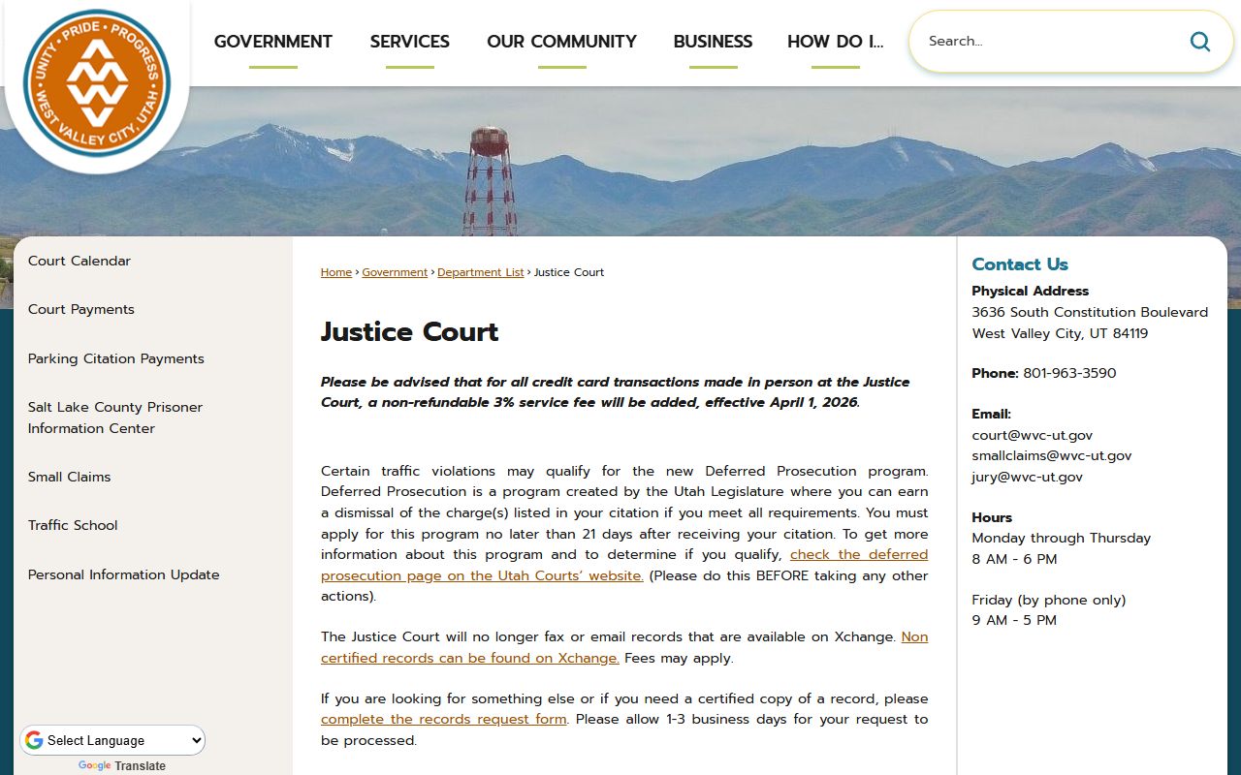Open Court Payments sidebar link
The height and width of the screenshot is (775, 1241).
point(81,309)
